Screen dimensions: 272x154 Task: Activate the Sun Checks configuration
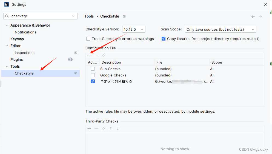(93, 69)
